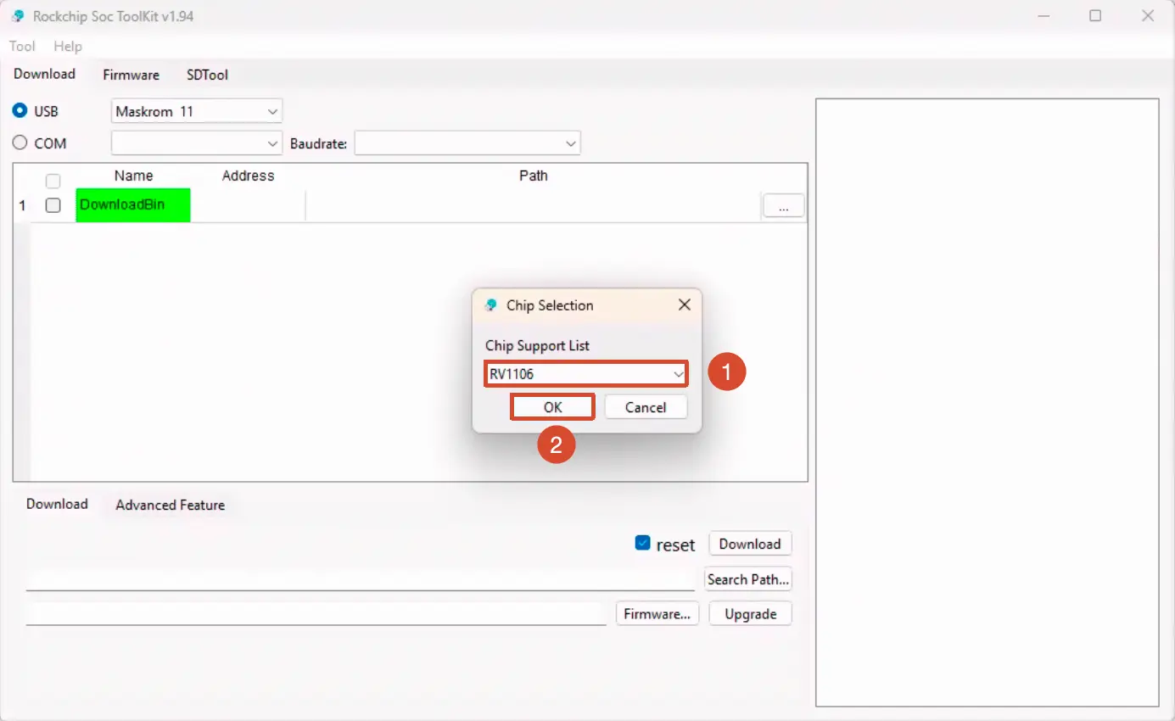Screen dimensions: 1175x721
Task: Open the Tool menu
Action: (22, 46)
